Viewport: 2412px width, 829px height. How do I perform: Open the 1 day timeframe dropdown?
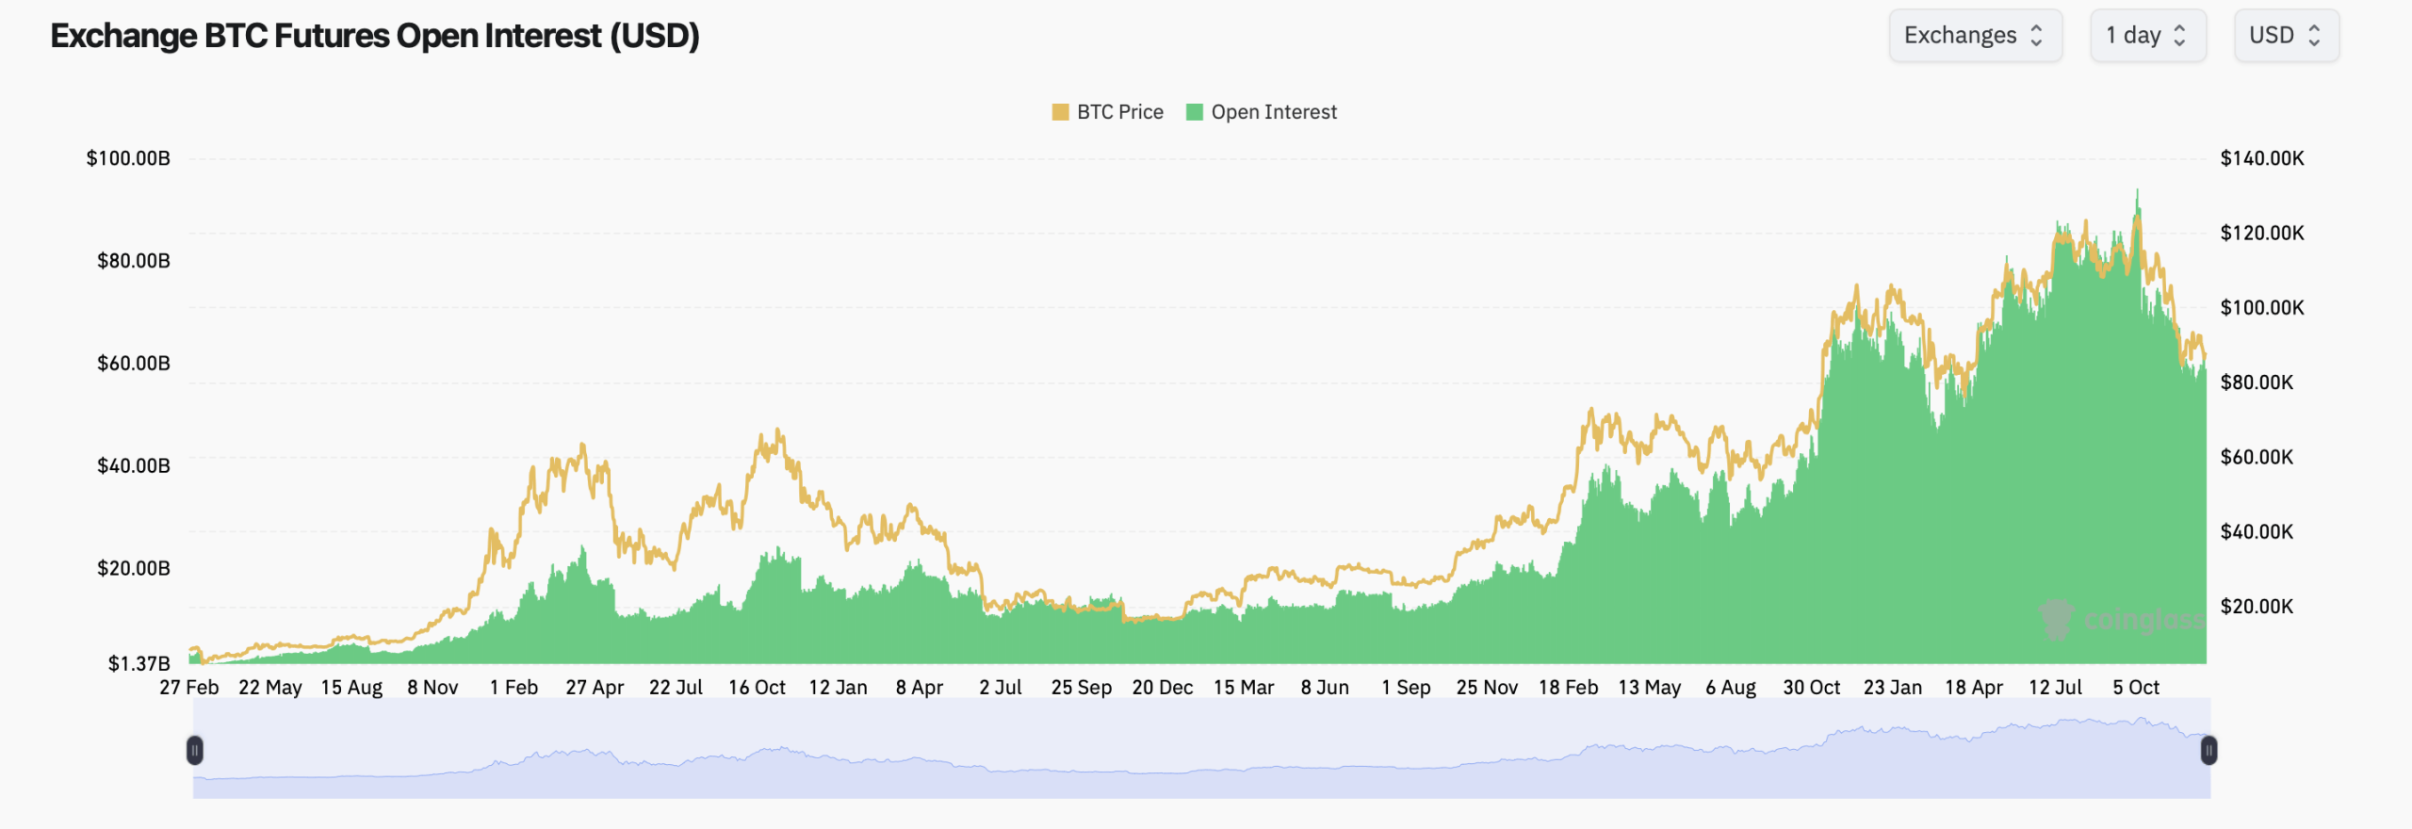[x=2148, y=35]
